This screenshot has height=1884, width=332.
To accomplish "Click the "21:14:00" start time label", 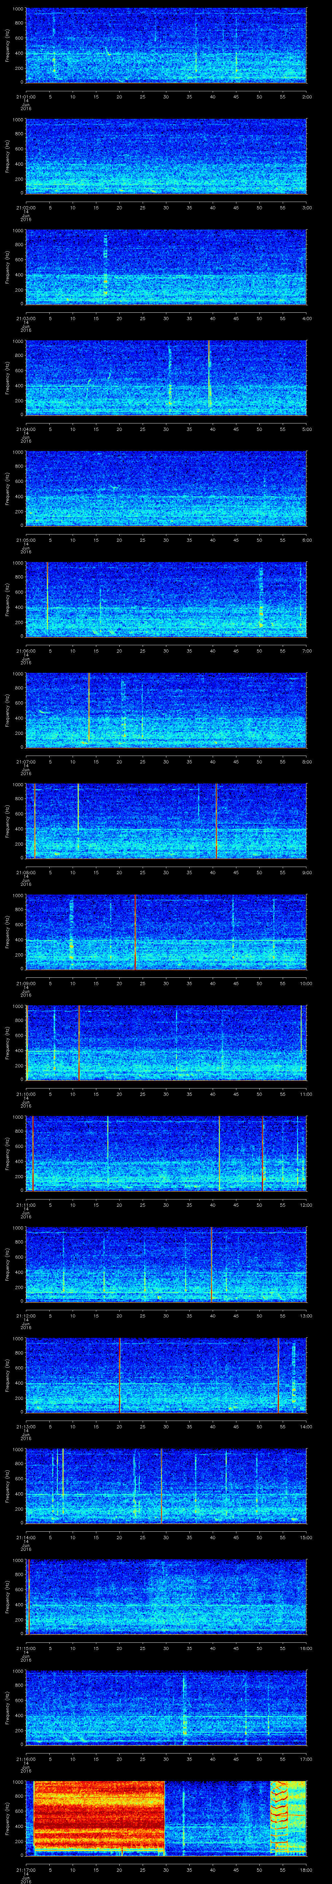I will [x=26, y=1537].
